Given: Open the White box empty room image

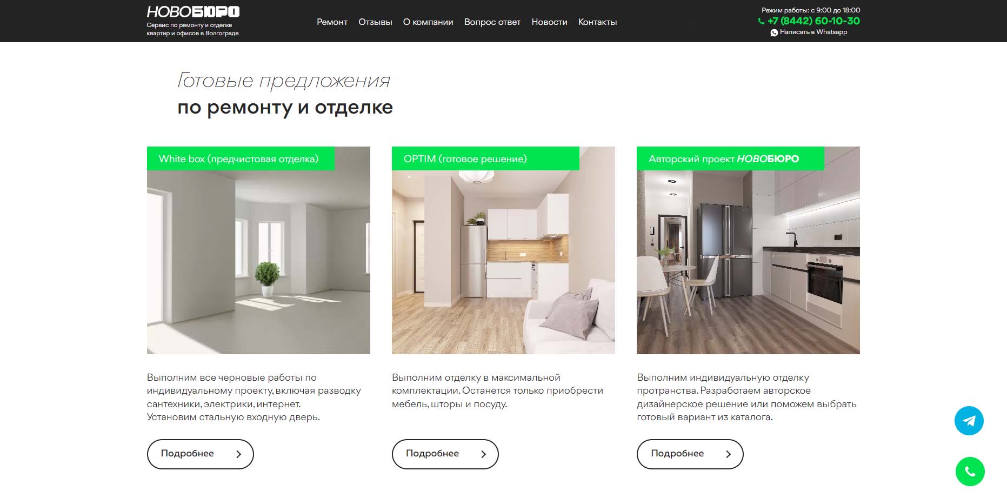Looking at the screenshot, I should pyautogui.click(x=258, y=262).
